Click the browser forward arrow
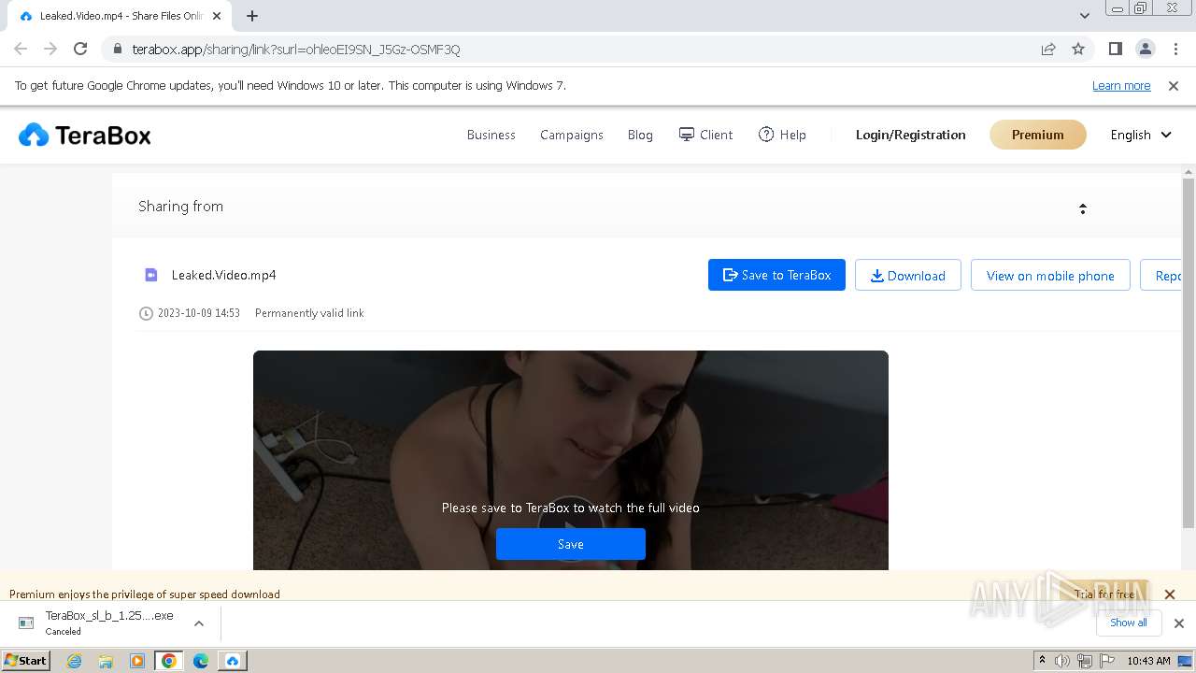The image size is (1196, 673). [50, 50]
